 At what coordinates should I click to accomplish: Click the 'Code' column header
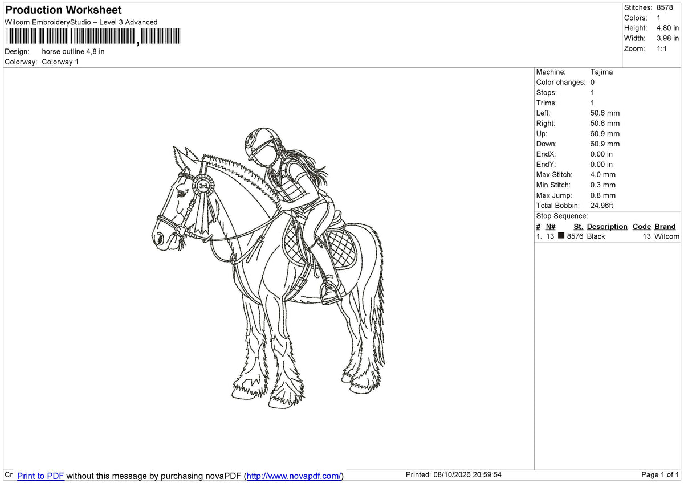pos(642,226)
